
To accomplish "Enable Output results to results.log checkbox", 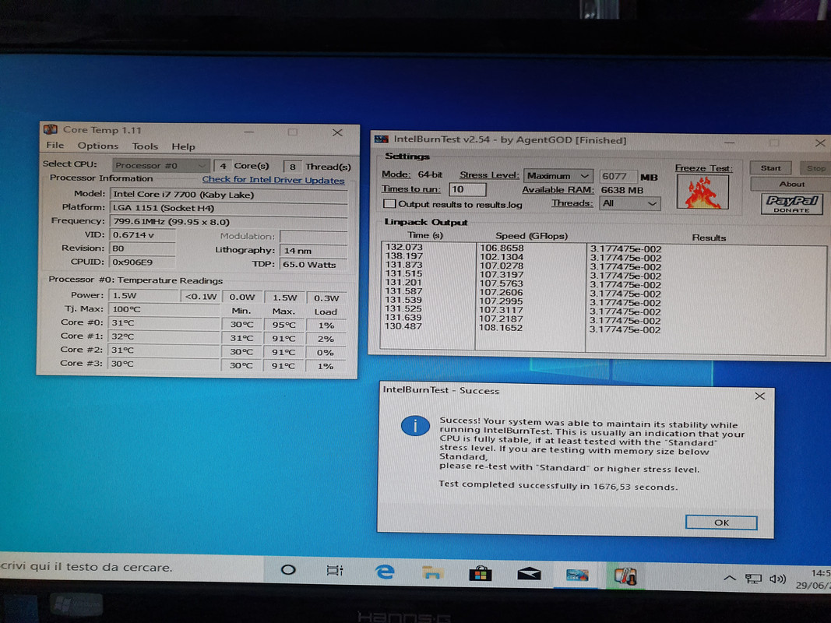I will [x=389, y=203].
